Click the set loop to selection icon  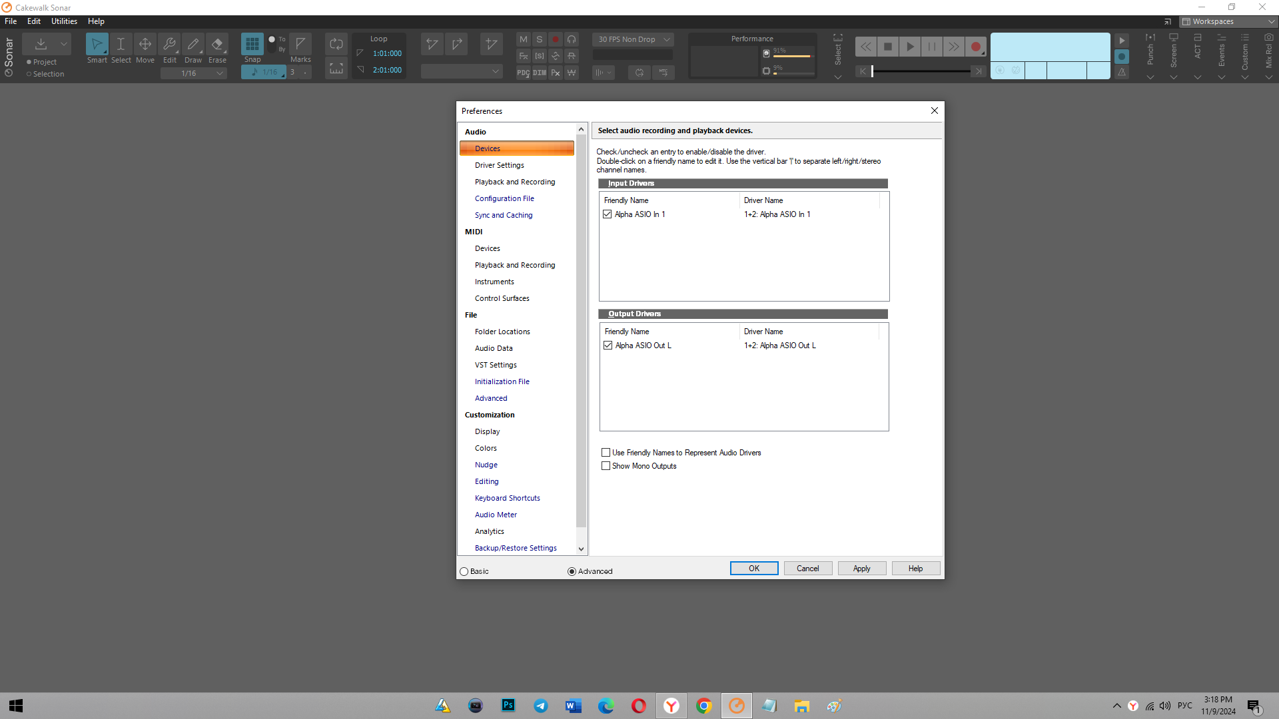click(x=336, y=69)
